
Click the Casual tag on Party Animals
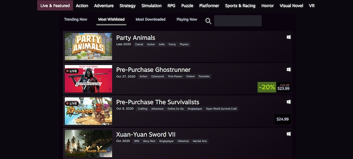coord(139,44)
